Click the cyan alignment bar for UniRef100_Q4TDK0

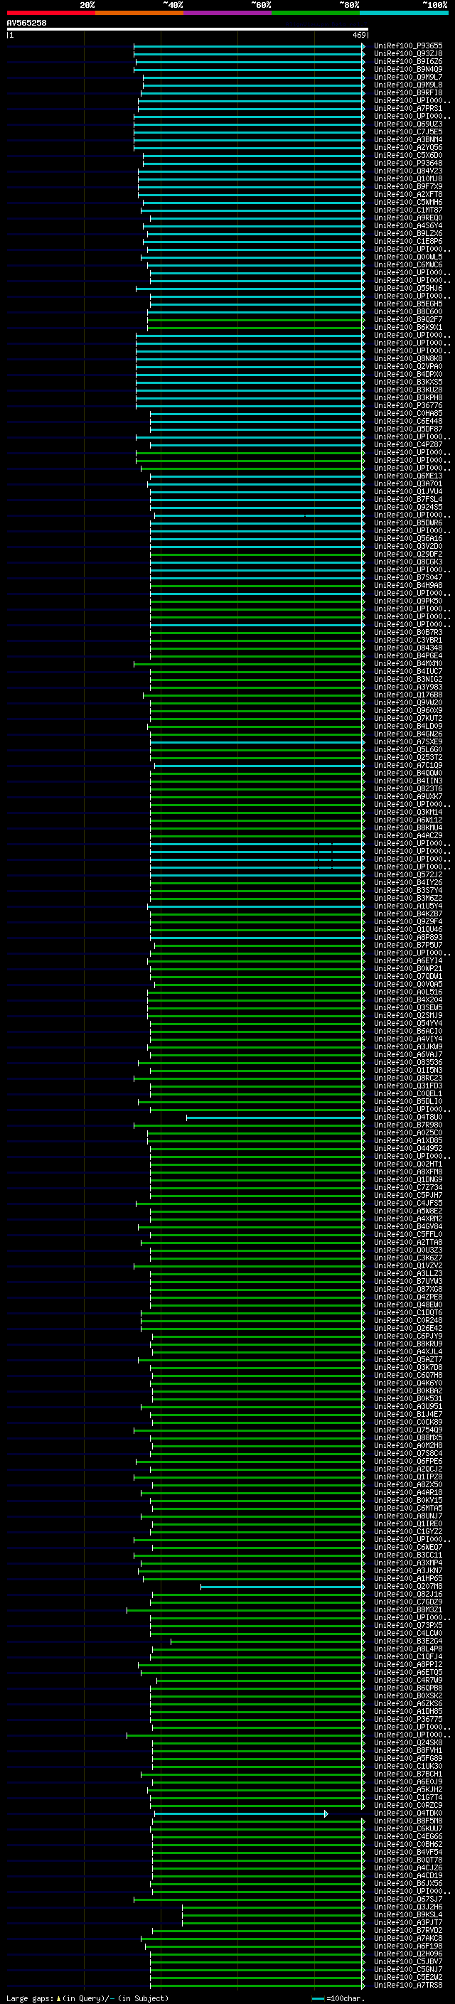click(x=240, y=1813)
